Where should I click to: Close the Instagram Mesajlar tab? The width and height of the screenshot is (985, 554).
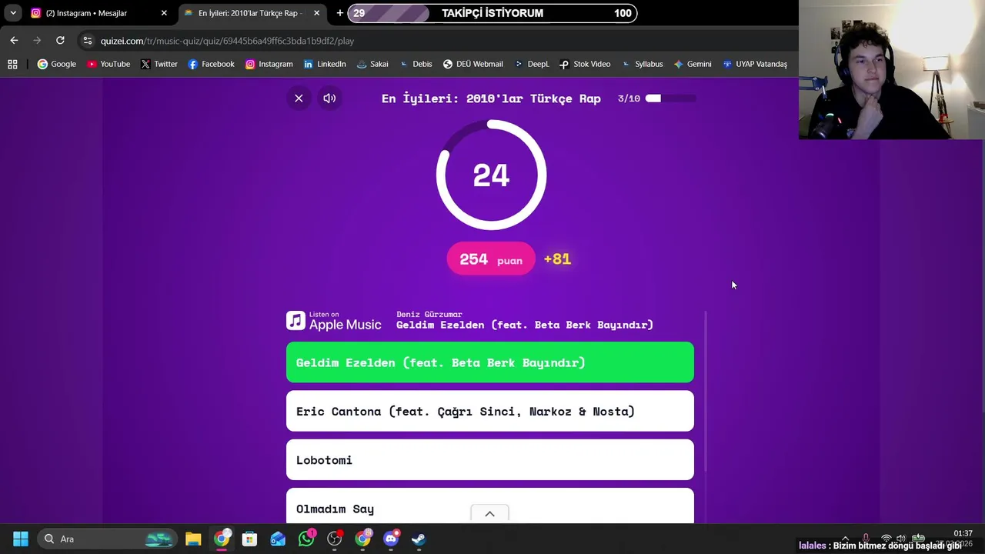pos(164,13)
